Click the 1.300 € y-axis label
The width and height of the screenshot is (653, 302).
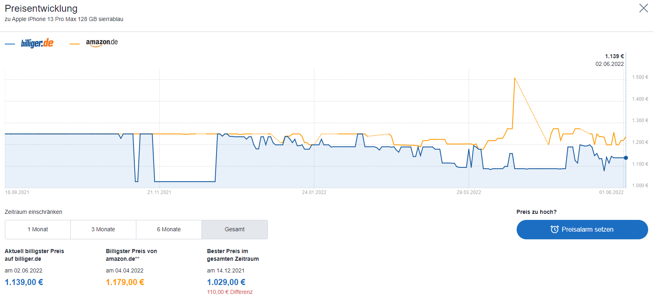(x=640, y=120)
